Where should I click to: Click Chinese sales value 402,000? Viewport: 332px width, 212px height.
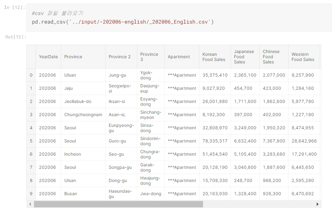pos(274,115)
